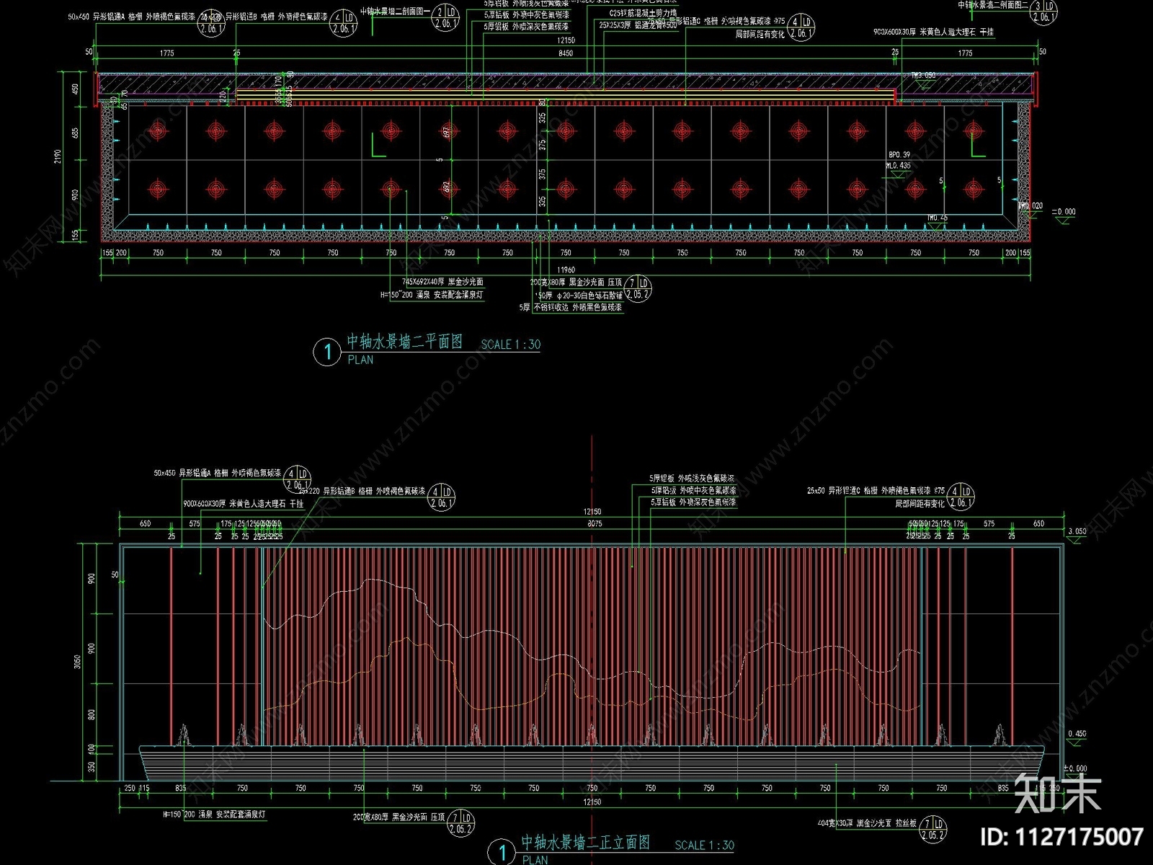
Task: Select the 11960 overall dimension under the plan
Action: tap(566, 270)
